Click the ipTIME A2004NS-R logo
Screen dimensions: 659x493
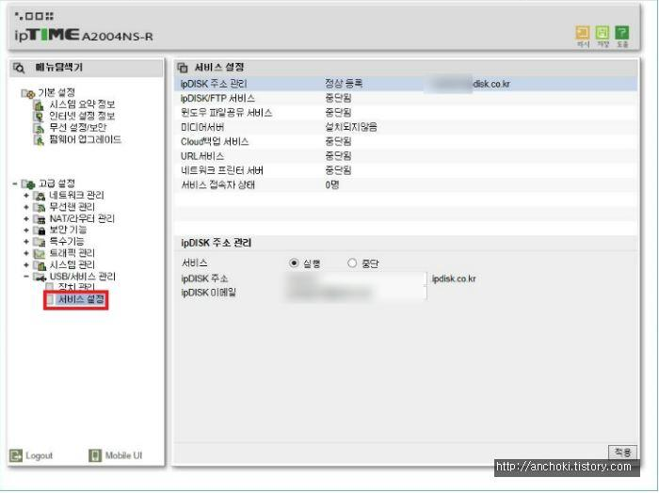[83, 35]
